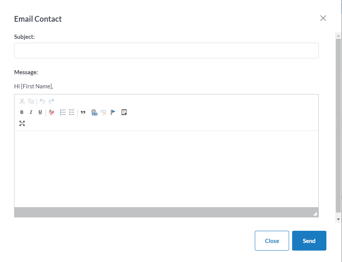
Task: Click the unlink icon
Action: coord(103,112)
